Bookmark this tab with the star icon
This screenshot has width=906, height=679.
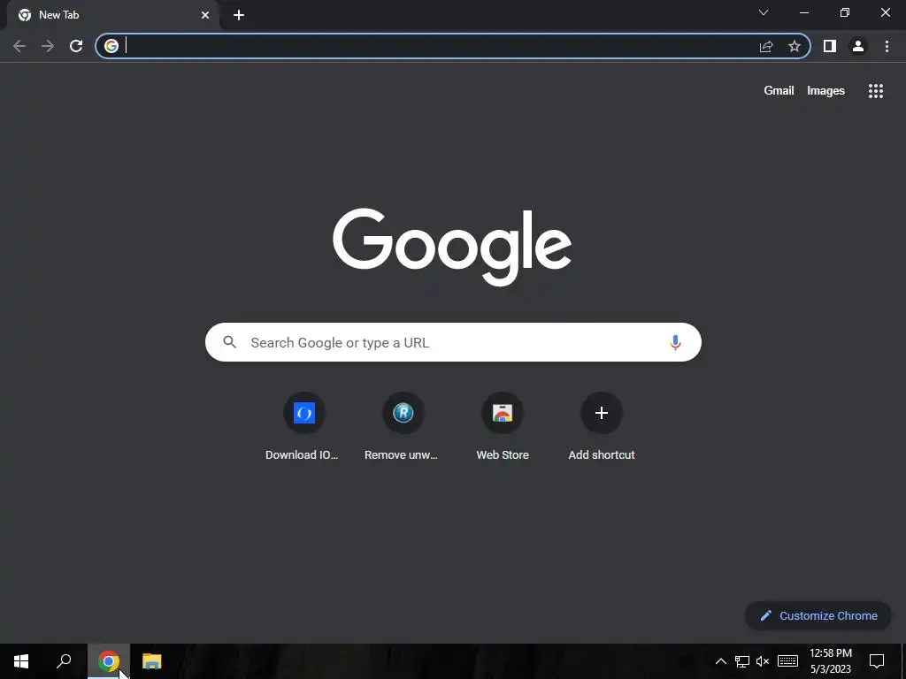pyautogui.click(x=795, y=46)
